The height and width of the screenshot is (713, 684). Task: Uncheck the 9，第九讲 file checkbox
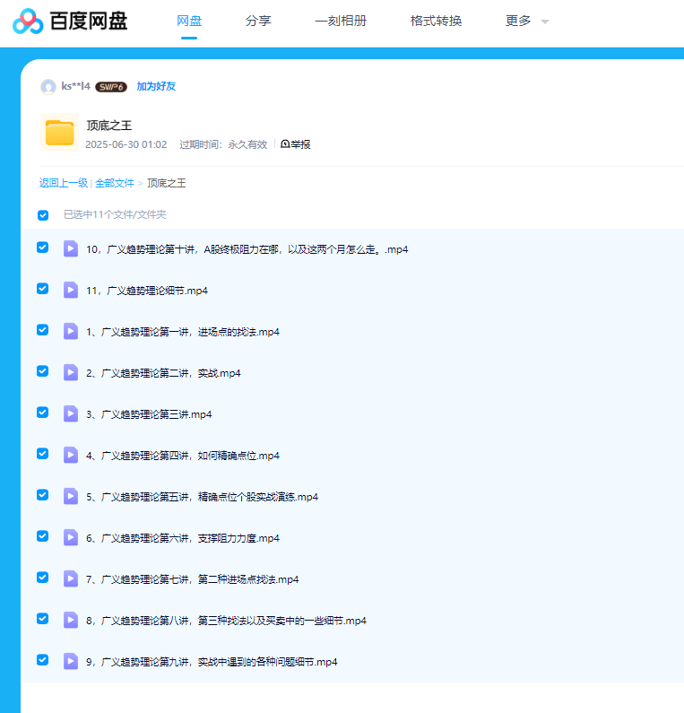[x=43, y=660]
